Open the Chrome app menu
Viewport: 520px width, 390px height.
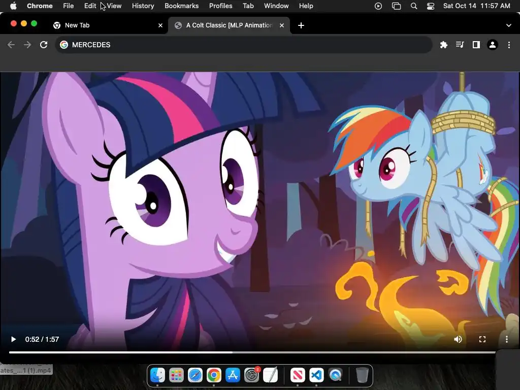[40, 6]
